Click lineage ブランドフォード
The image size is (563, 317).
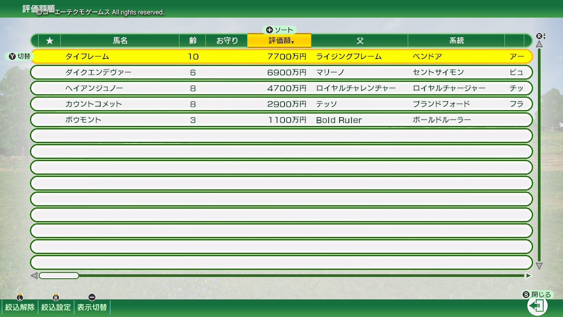[x=441, y=104]
